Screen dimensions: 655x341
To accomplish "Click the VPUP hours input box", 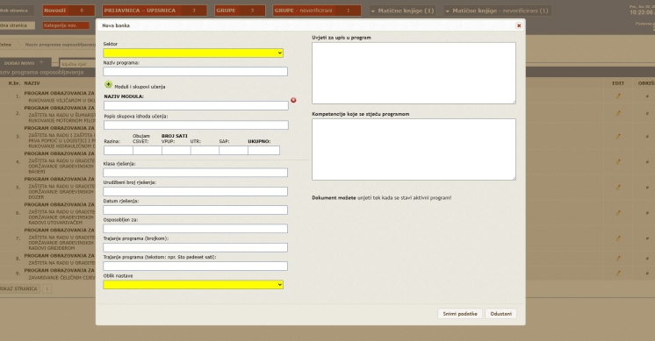I will click(x=176, y=151).
